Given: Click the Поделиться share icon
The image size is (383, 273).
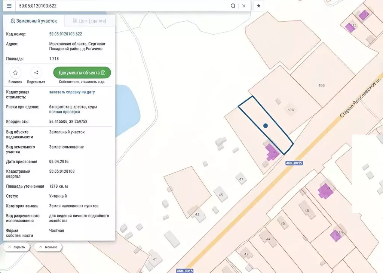Looking at the screenshot, I should pyautogui.click(x=36, y=73).
